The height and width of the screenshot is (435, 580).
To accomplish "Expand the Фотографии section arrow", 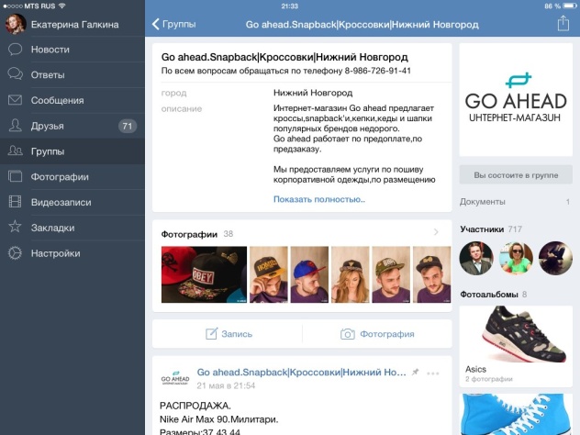I will coord(436,232).
